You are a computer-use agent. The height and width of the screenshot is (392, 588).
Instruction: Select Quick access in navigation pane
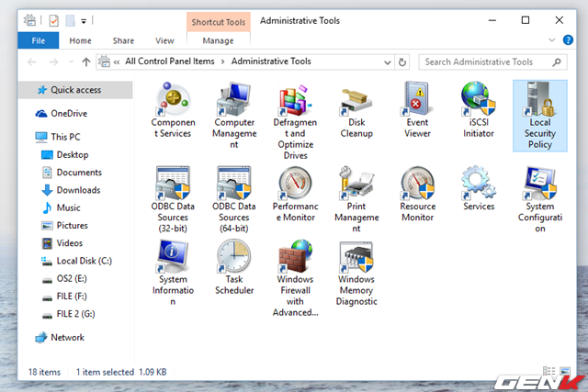point(75,90)
